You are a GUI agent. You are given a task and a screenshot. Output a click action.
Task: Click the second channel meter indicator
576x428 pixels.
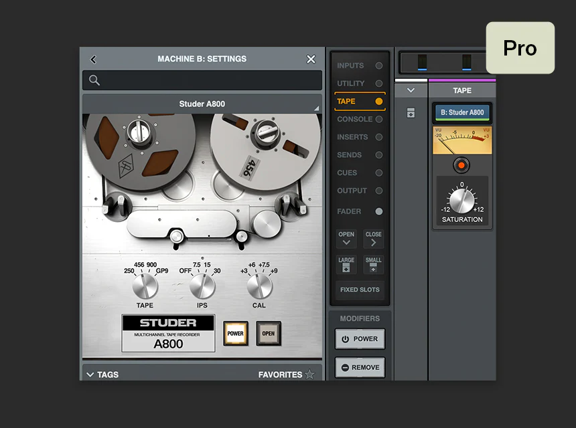(x=467, y=62)
